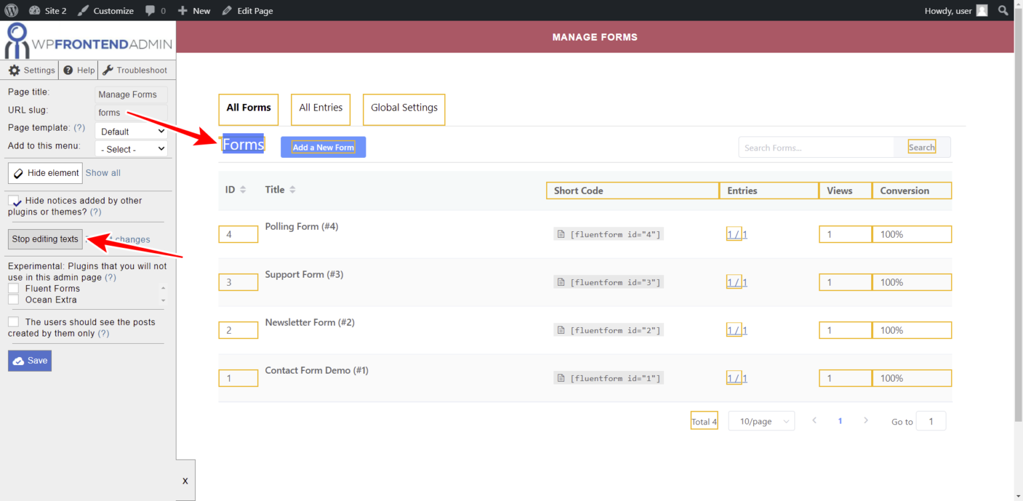Click the Add a New Form button
Viewport: 1023px width, 501px height.
click(x=323, y=147)
